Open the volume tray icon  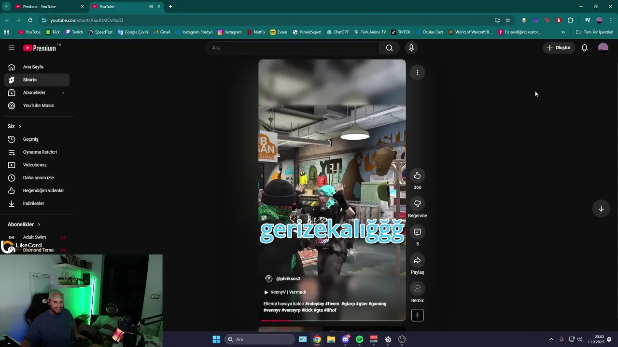[x=579, y=339]
